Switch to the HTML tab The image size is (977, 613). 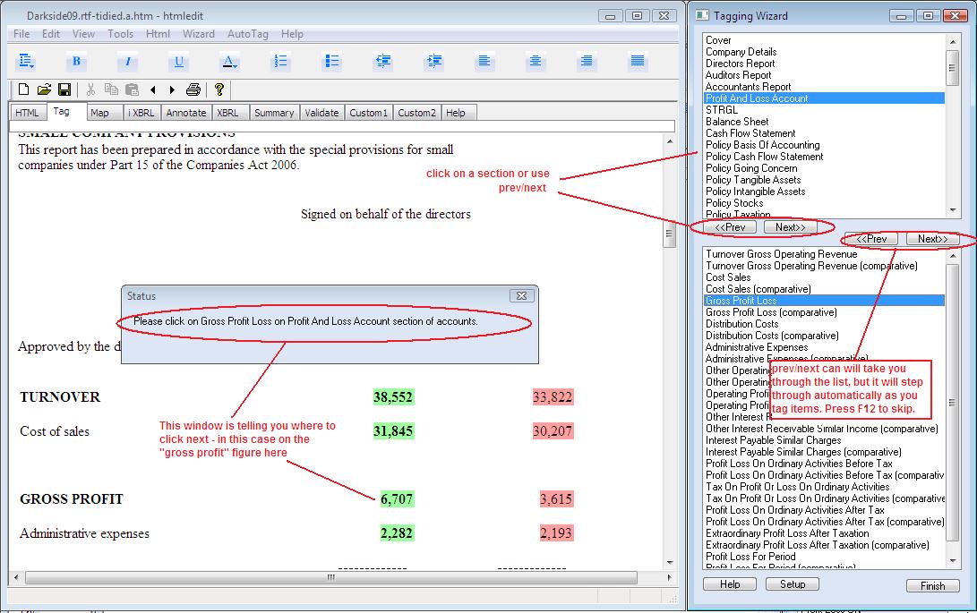(x=27, y=113)
